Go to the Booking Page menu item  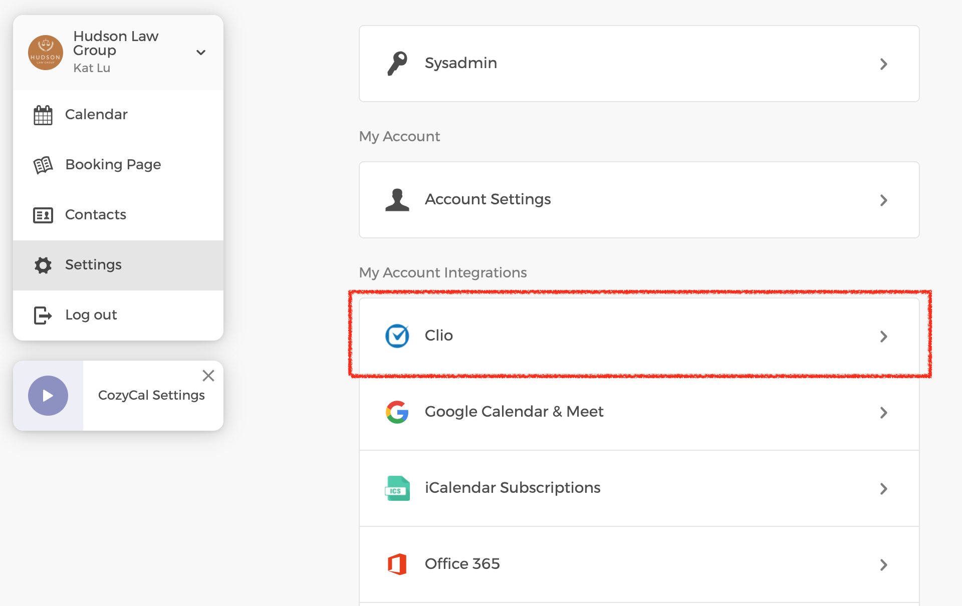coord(118,165)
